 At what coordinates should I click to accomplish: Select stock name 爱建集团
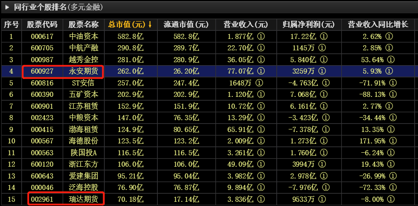84,176
